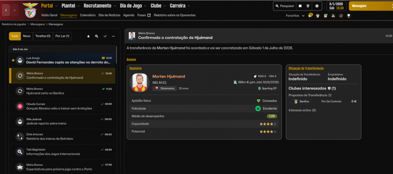Click the messages list scrollbar
Image resolution: width=393 pixels, height=174 pixels.
(x=116, y=55)
